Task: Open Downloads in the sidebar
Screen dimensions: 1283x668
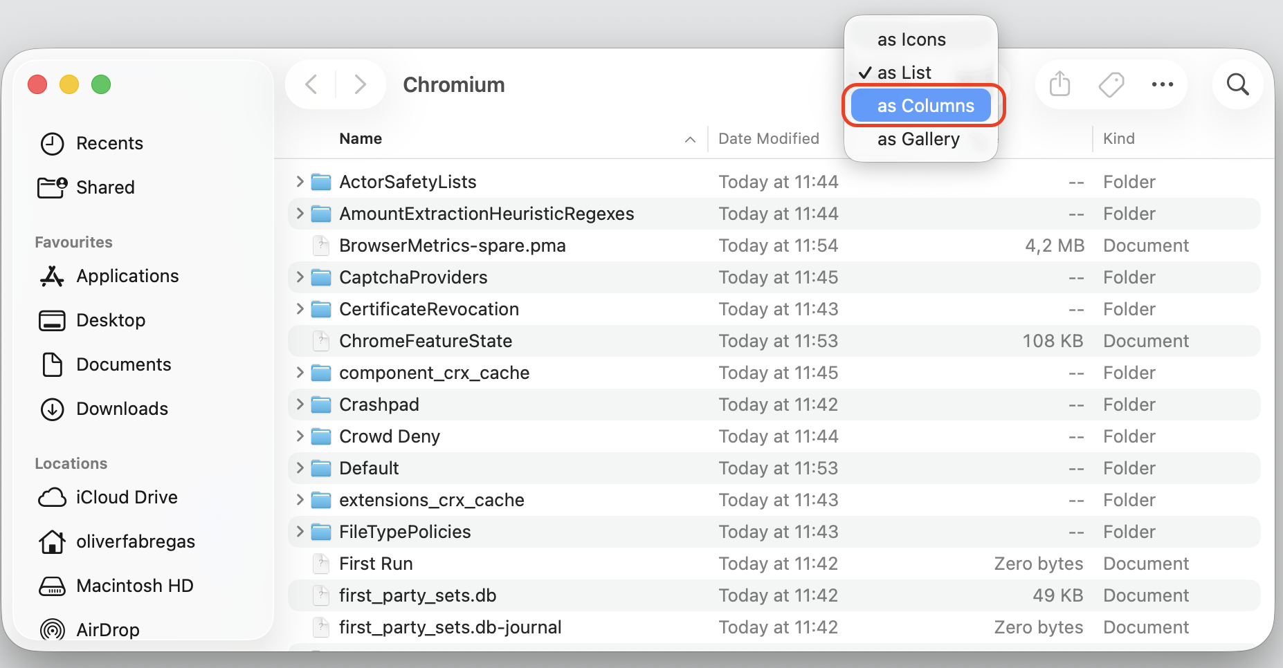Action: pos(104,409)
